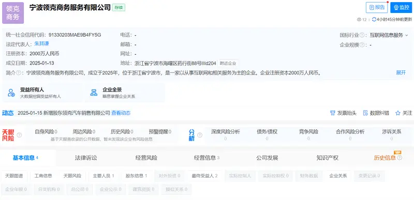The image size is (414, 200).
Task: Select 历史风险 risk item
Action: point(122,131)
